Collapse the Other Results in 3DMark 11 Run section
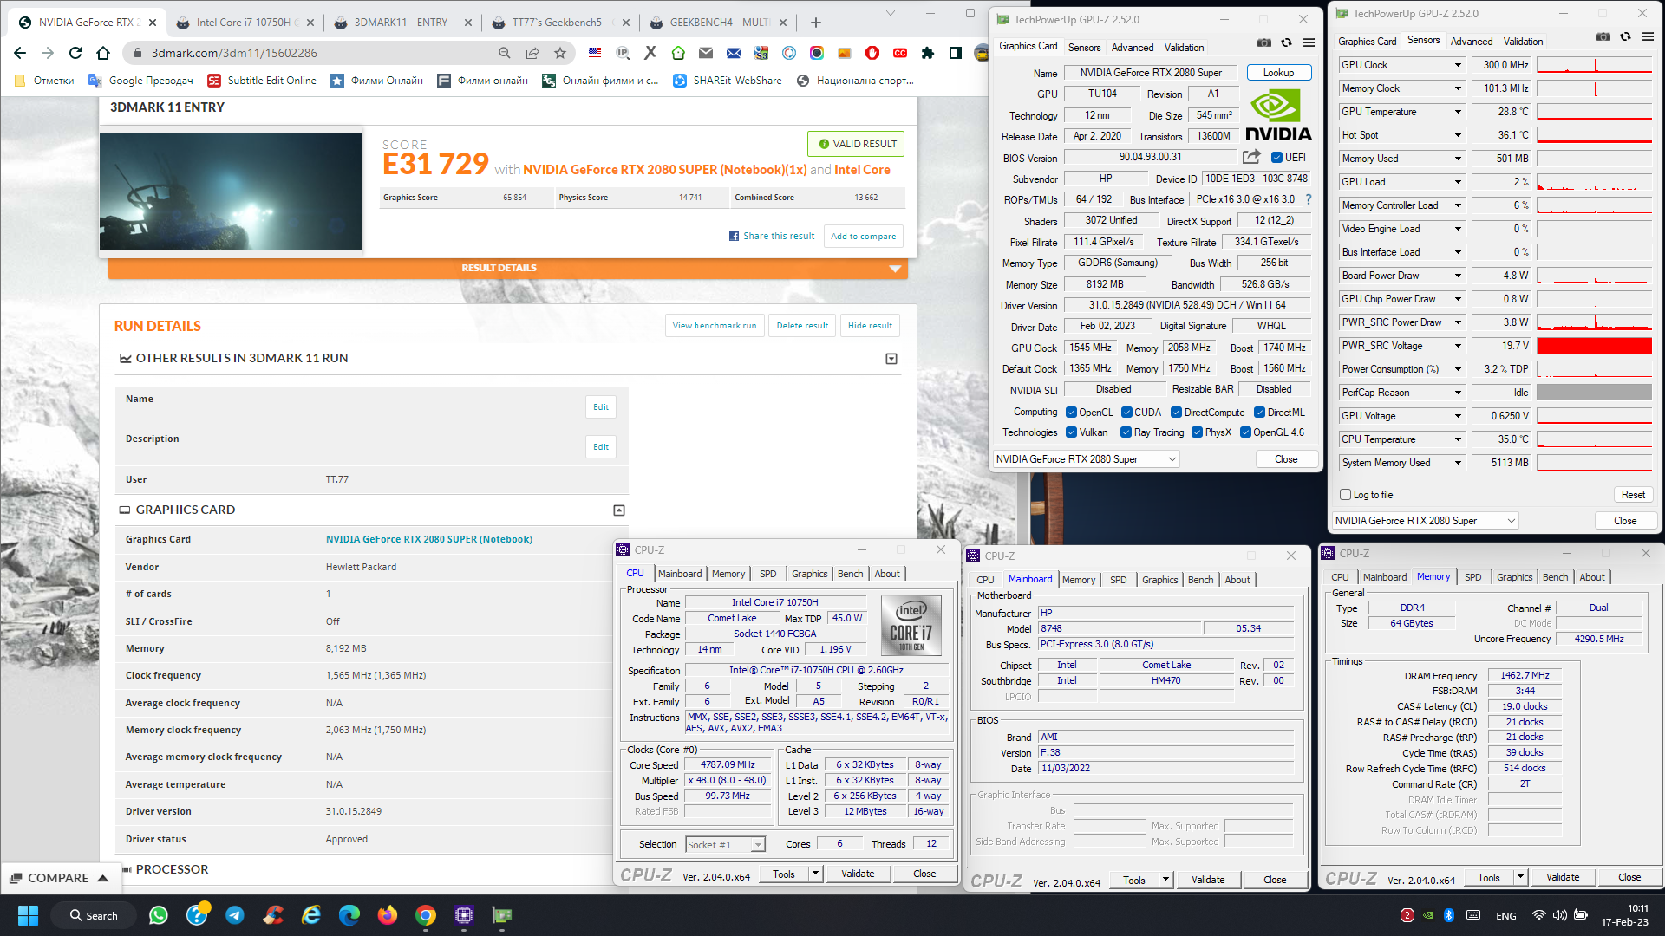This screenshot has width=1665, height=936. coord(891,359)
